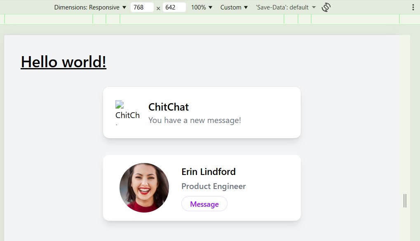This screenshot has height=241, width=420.
Task: Click the 'You have a new message!' text
Action: pos(195,120)
